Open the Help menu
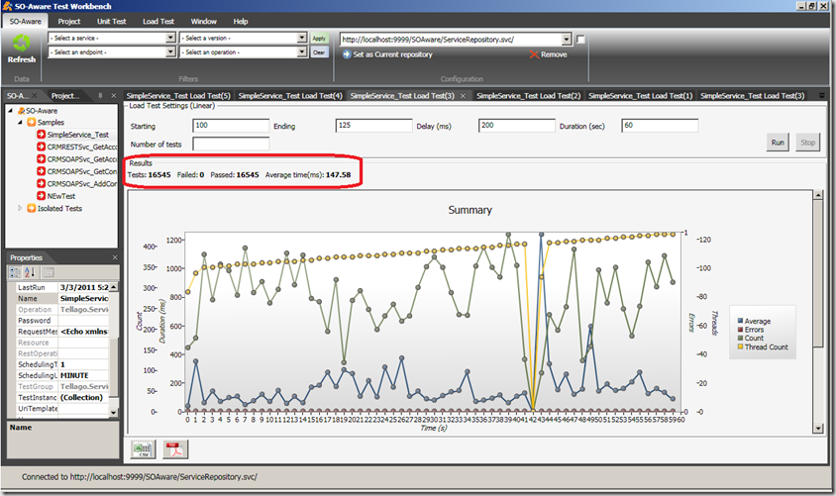 tap(241, 22)
